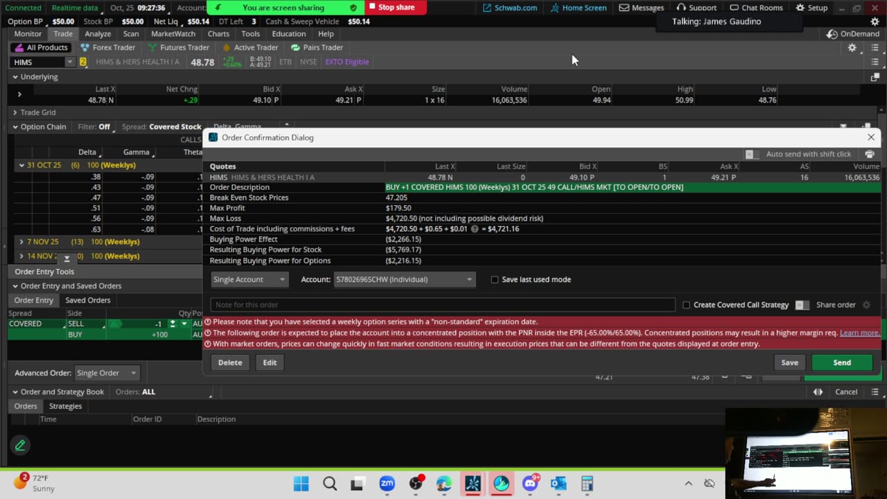The height and width of the screenshot is (499, 887).
Task: Open the Education tab
Action: point(289,34)
